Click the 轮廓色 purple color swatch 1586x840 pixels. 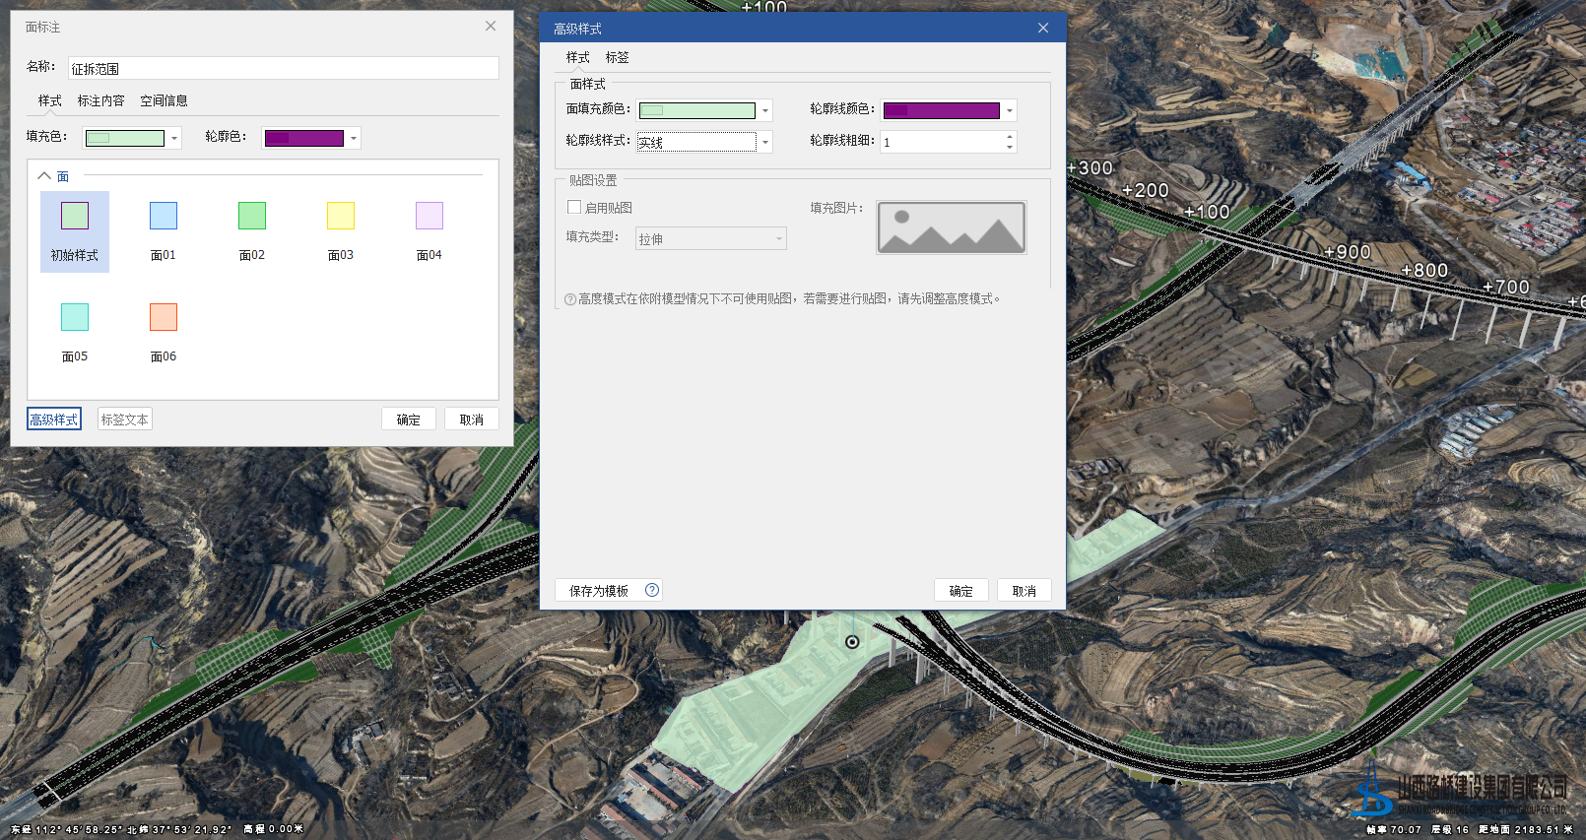(x=304, y=138)
